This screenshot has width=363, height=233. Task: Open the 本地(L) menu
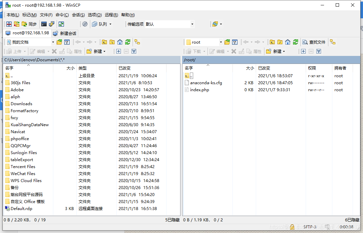point(13,15)
